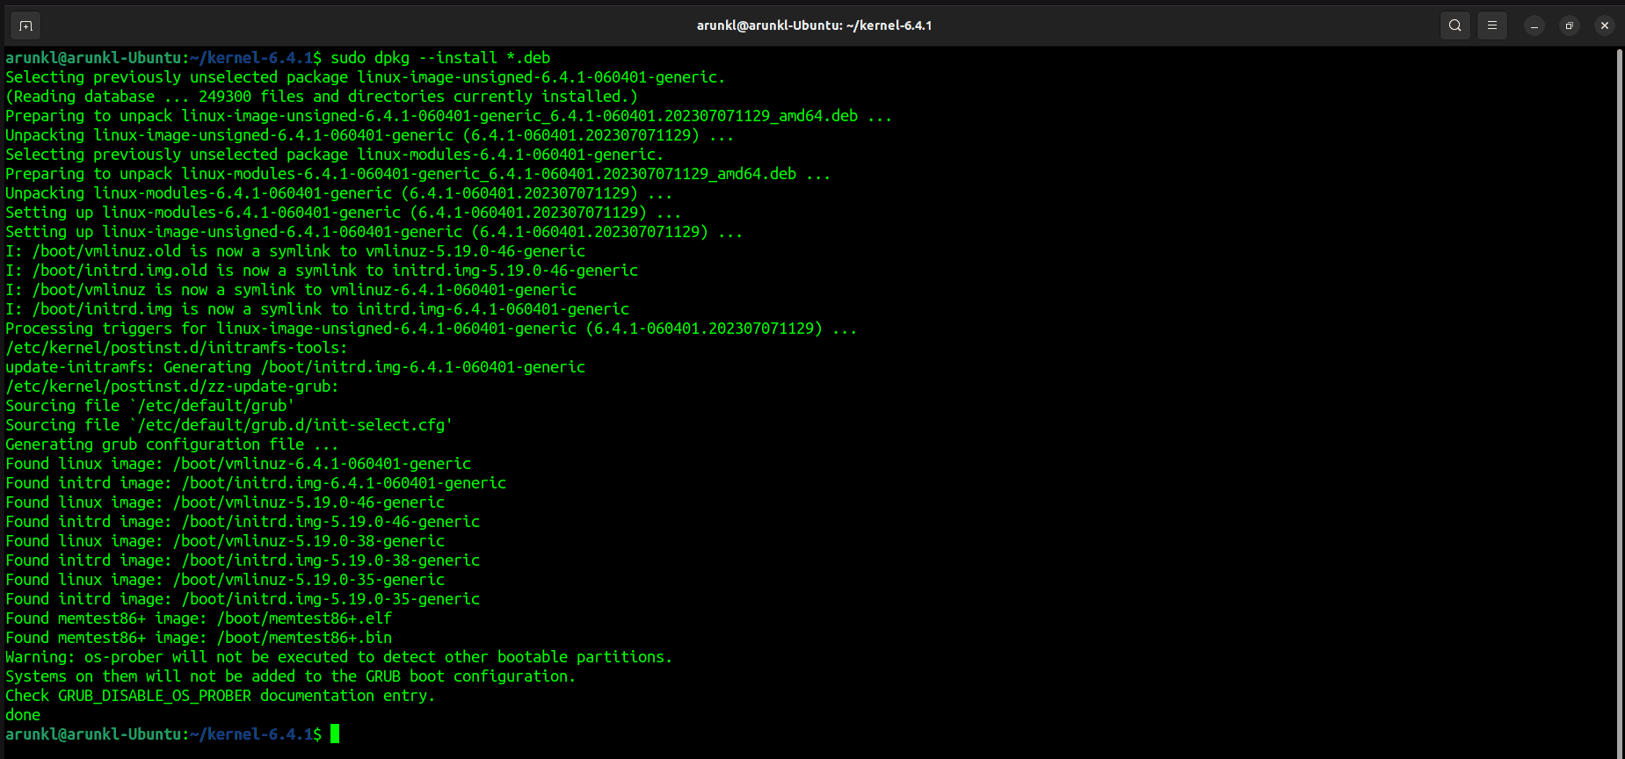The image size is (1625, 759).
Task: Click 'Found initrd image: /boot/initrd.img-5.19.0-46-generic'
Action: [x=243, y=522]
